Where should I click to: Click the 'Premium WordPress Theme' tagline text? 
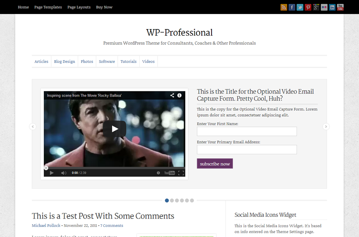click(179, 43)
